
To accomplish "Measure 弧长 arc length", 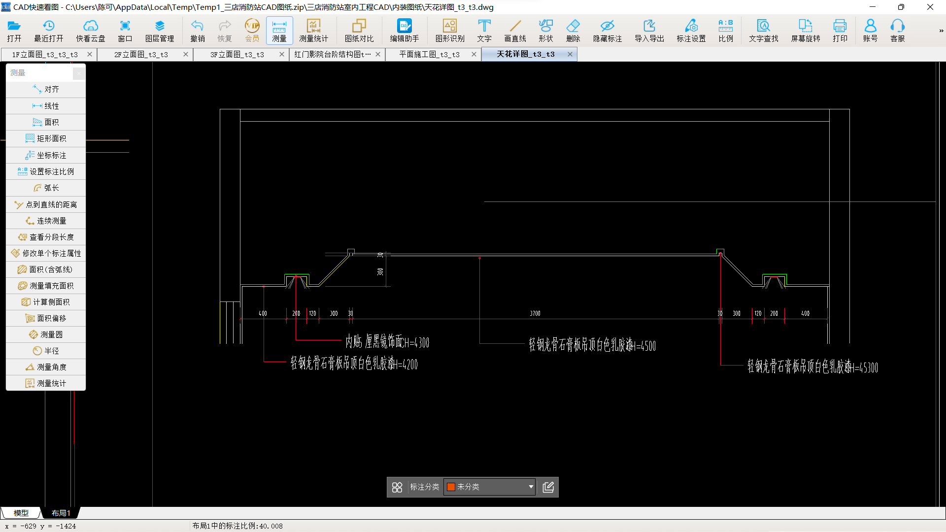I will 46,188.
